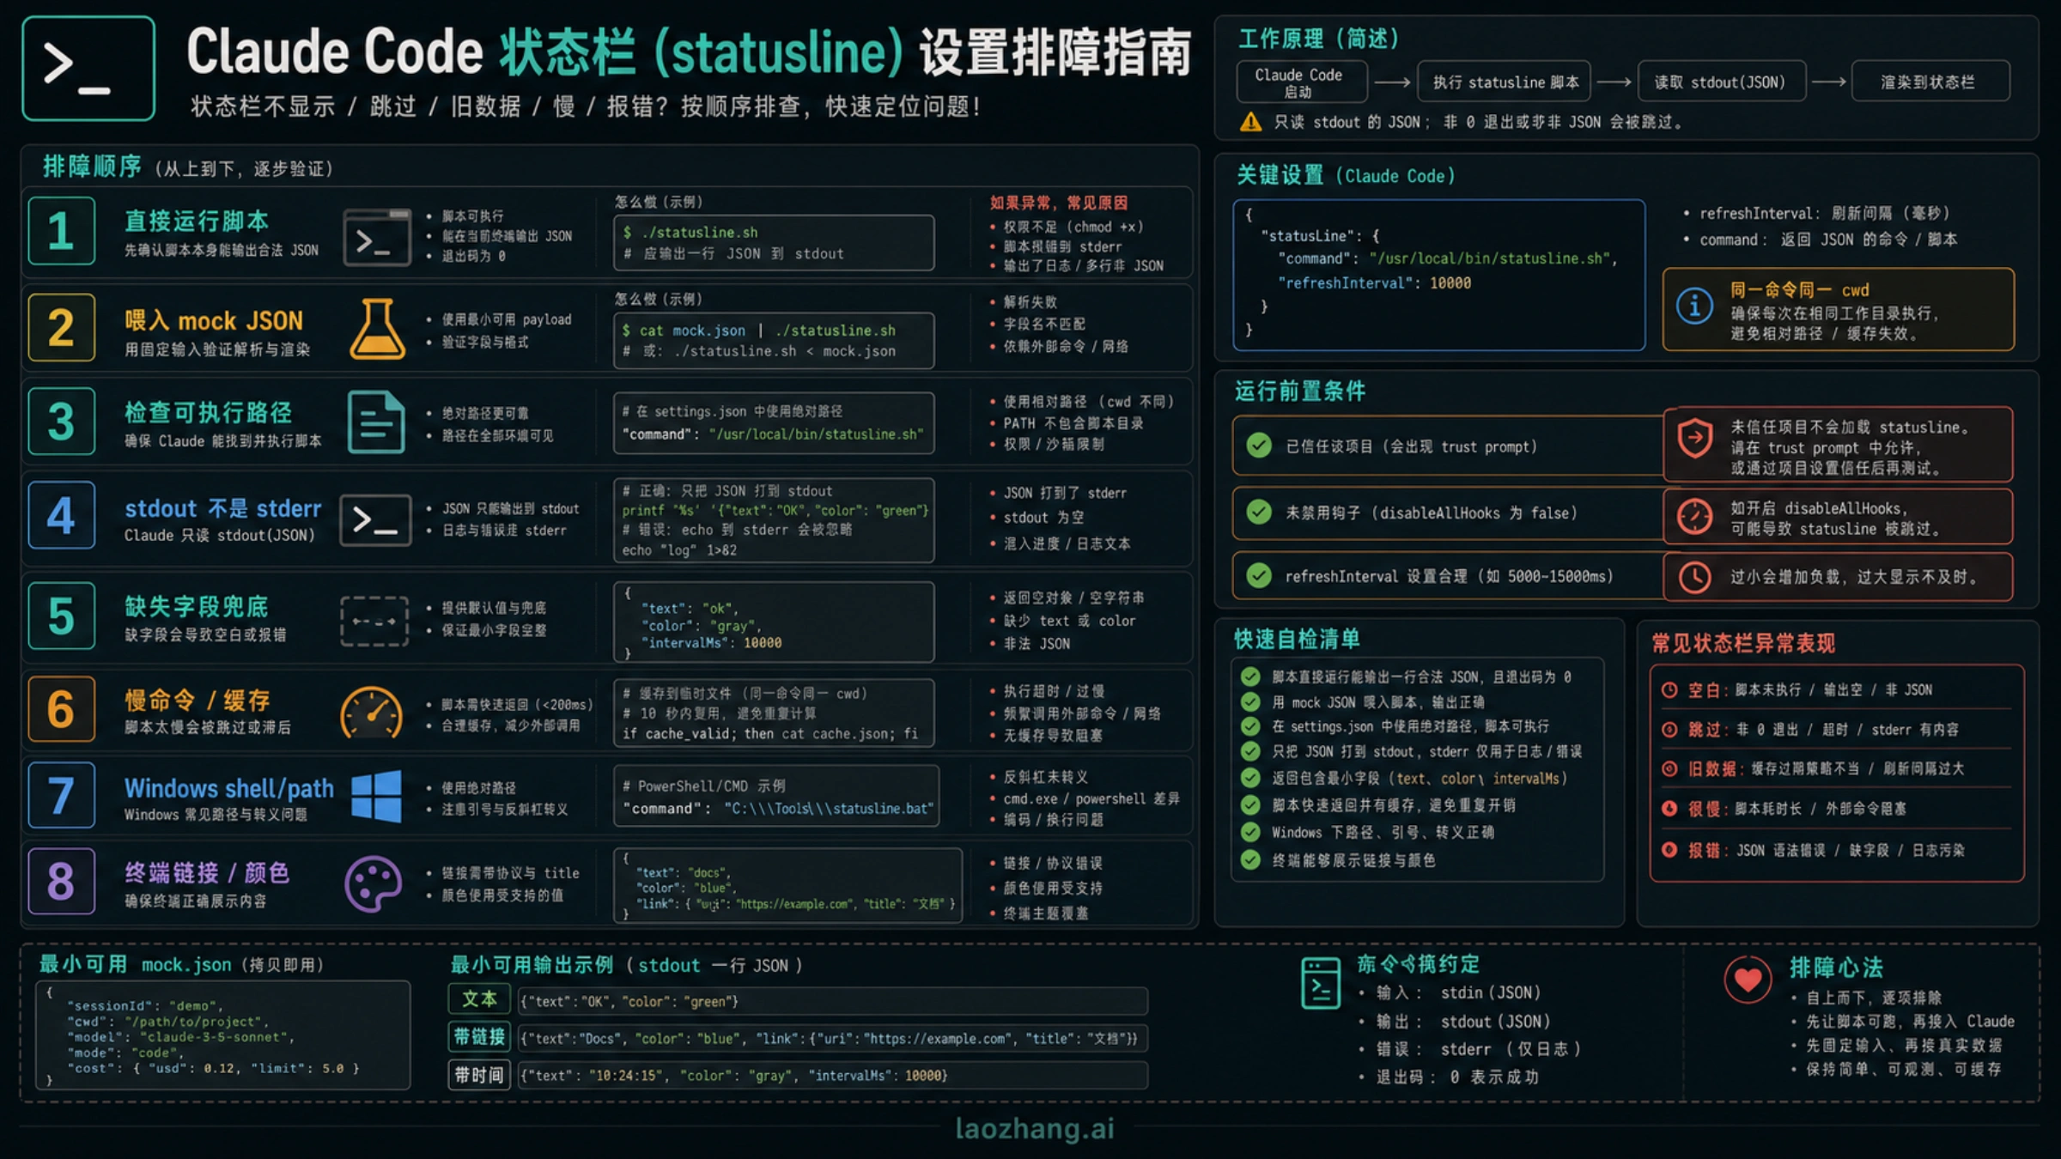
Task: Click the 读取 stdout(JSON) flow box
Action: pos(1721,82)
